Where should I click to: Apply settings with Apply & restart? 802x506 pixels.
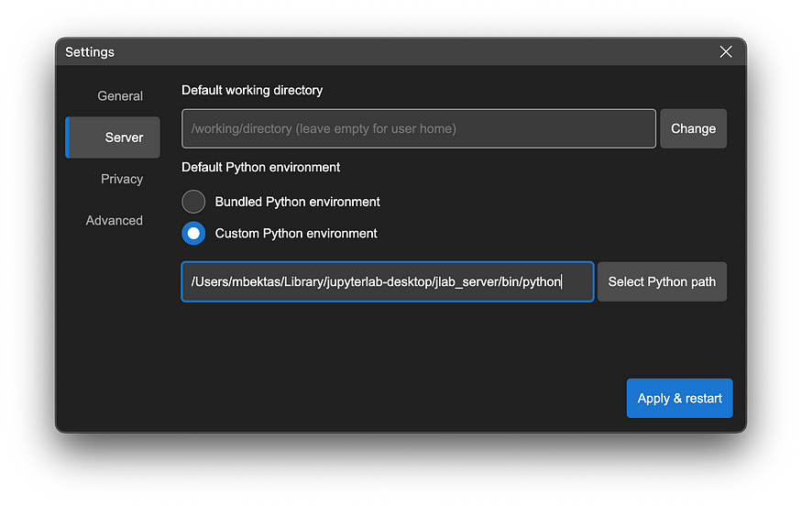tap(679, 398)
